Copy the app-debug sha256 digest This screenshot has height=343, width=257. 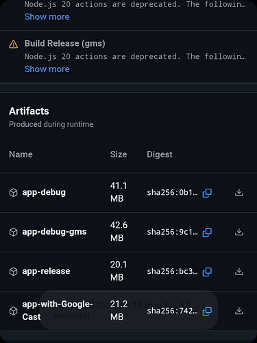click(x=207, y=193)
